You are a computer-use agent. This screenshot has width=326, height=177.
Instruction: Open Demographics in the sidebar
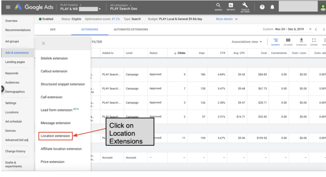[15, 92]
